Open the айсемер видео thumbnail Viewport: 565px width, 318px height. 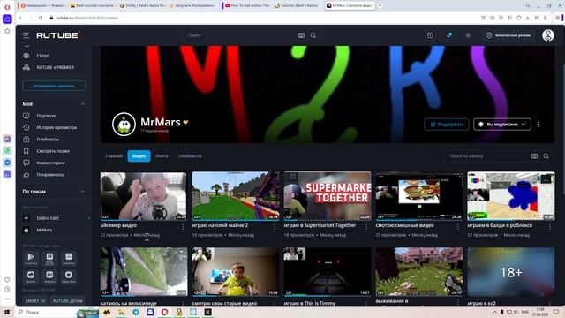143,196
